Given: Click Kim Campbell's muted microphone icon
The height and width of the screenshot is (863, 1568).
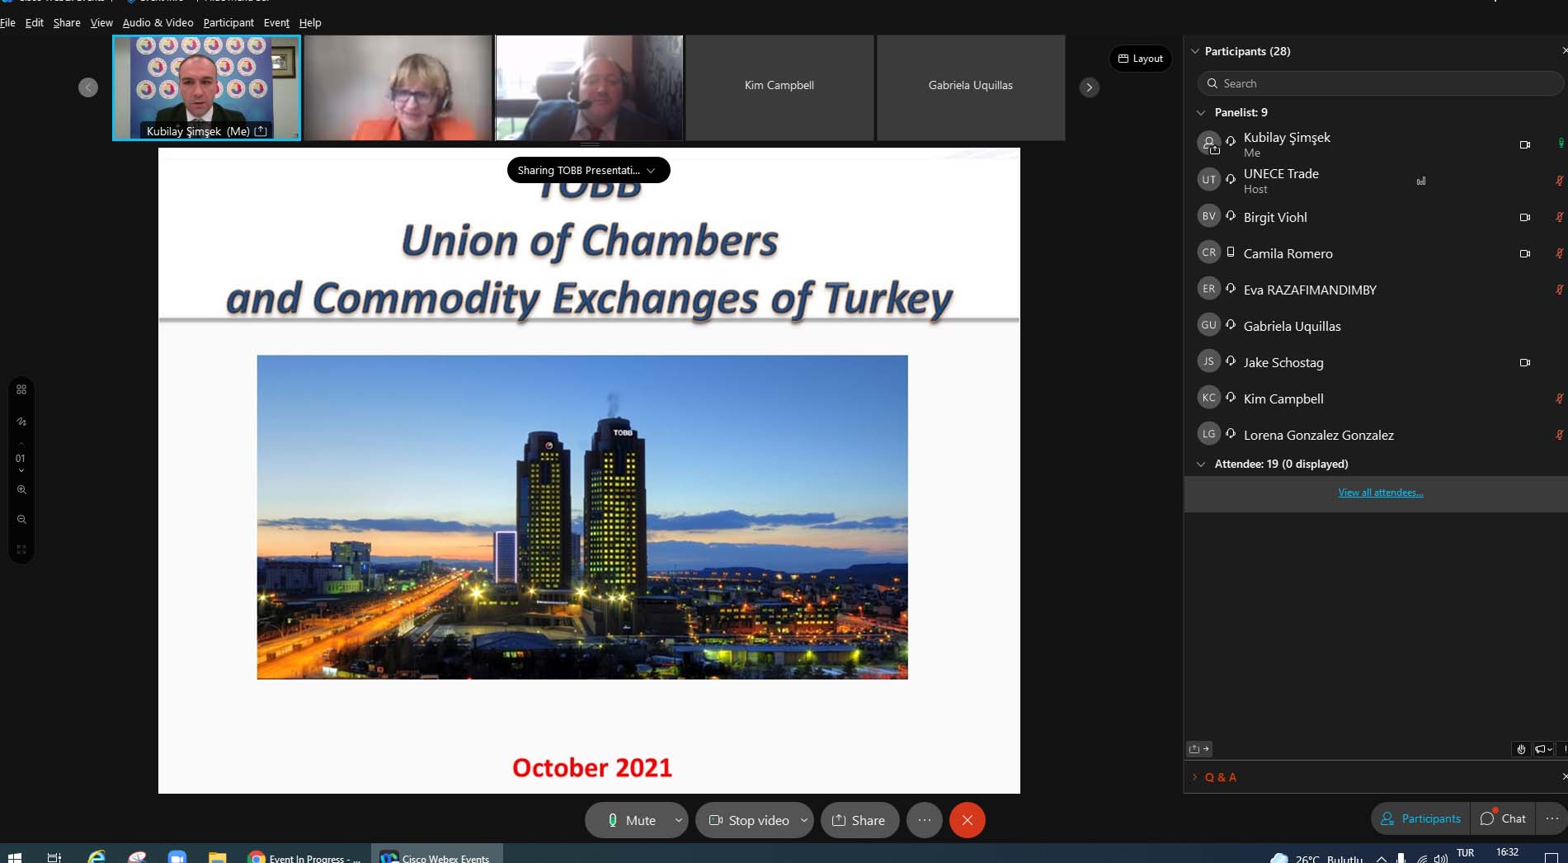Looking at the screenshot, I should point(1560,398).
